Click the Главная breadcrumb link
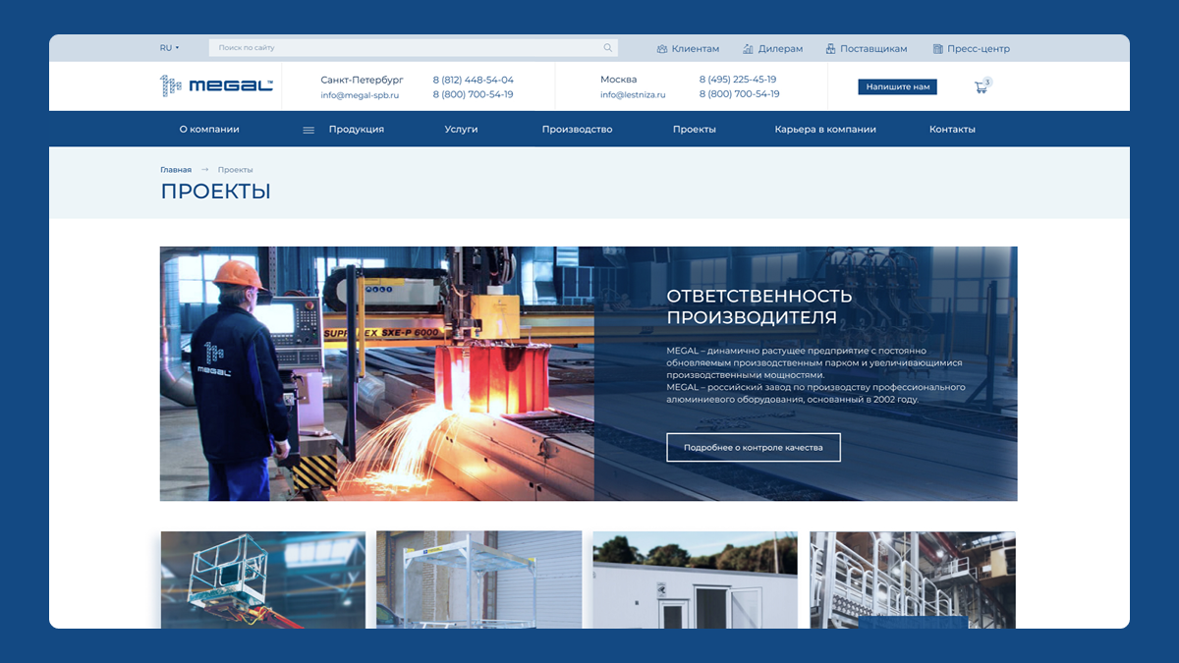The height and width of the screenshot is (663, 1179). tap(176, 170)
